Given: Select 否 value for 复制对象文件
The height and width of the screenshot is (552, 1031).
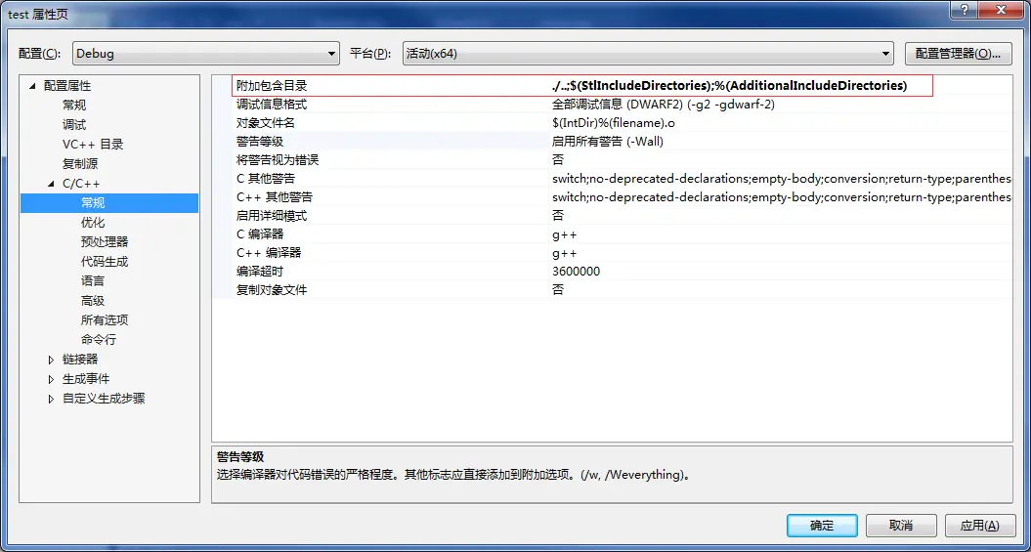Looking at the screenshot, I should tap(558, 289).
